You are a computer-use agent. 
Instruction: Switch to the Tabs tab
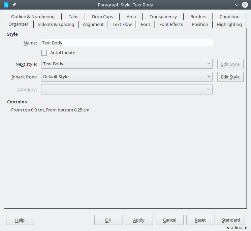73,16
